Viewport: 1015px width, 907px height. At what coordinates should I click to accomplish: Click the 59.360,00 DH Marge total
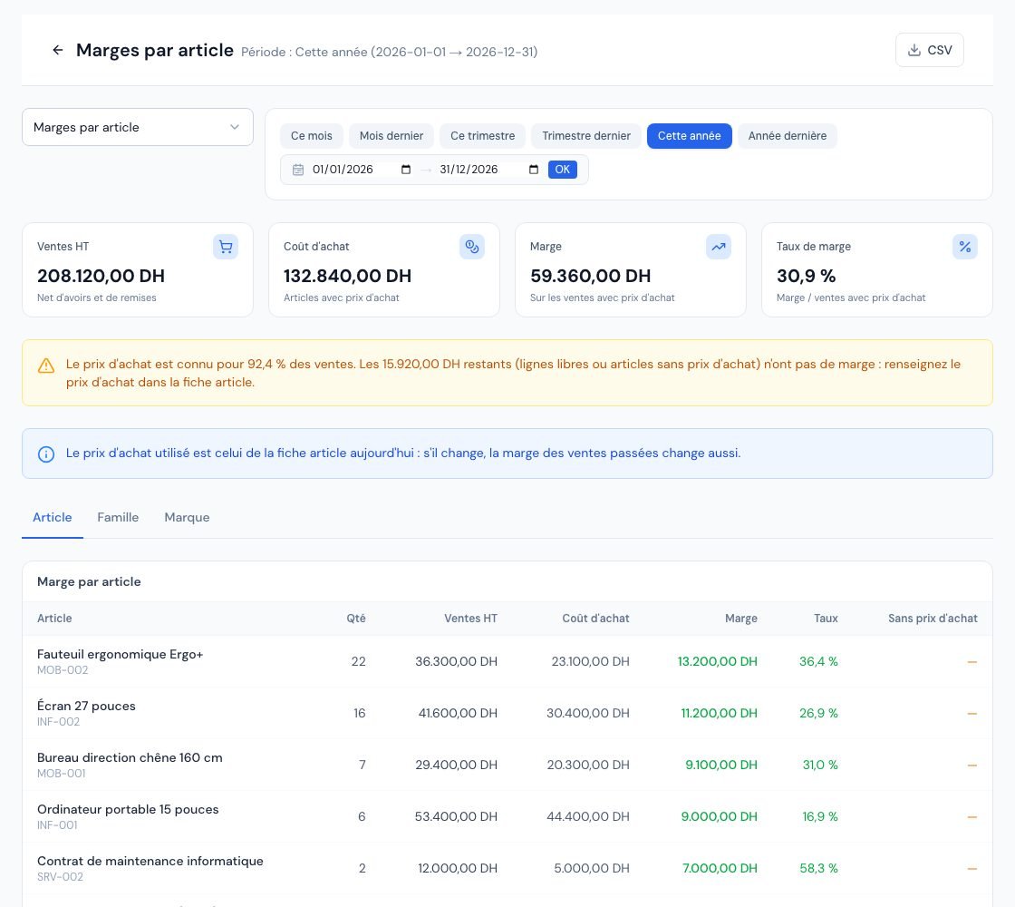[x=590, y=276]
